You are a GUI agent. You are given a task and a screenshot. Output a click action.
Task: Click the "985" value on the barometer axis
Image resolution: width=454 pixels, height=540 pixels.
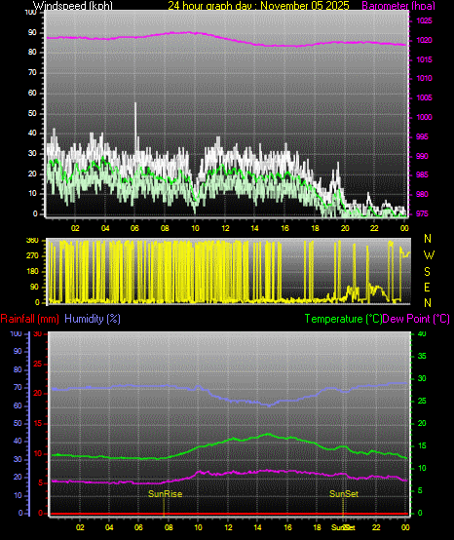[422, 174]
